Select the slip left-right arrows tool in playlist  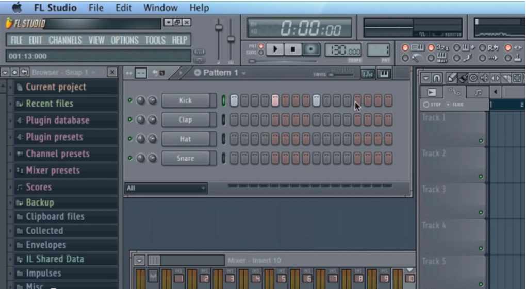495,78
